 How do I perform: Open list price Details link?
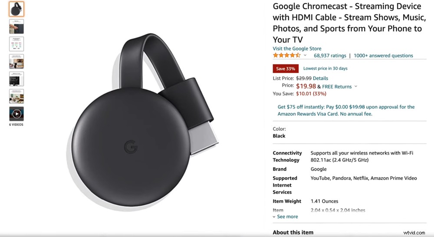pos(320,79)
